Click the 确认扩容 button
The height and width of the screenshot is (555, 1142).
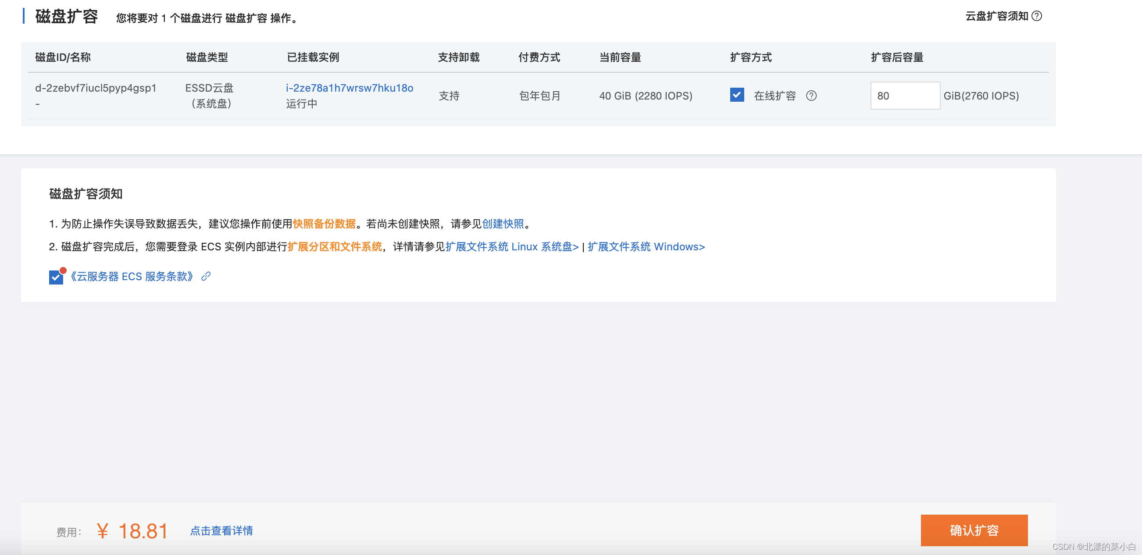(974, 530)
